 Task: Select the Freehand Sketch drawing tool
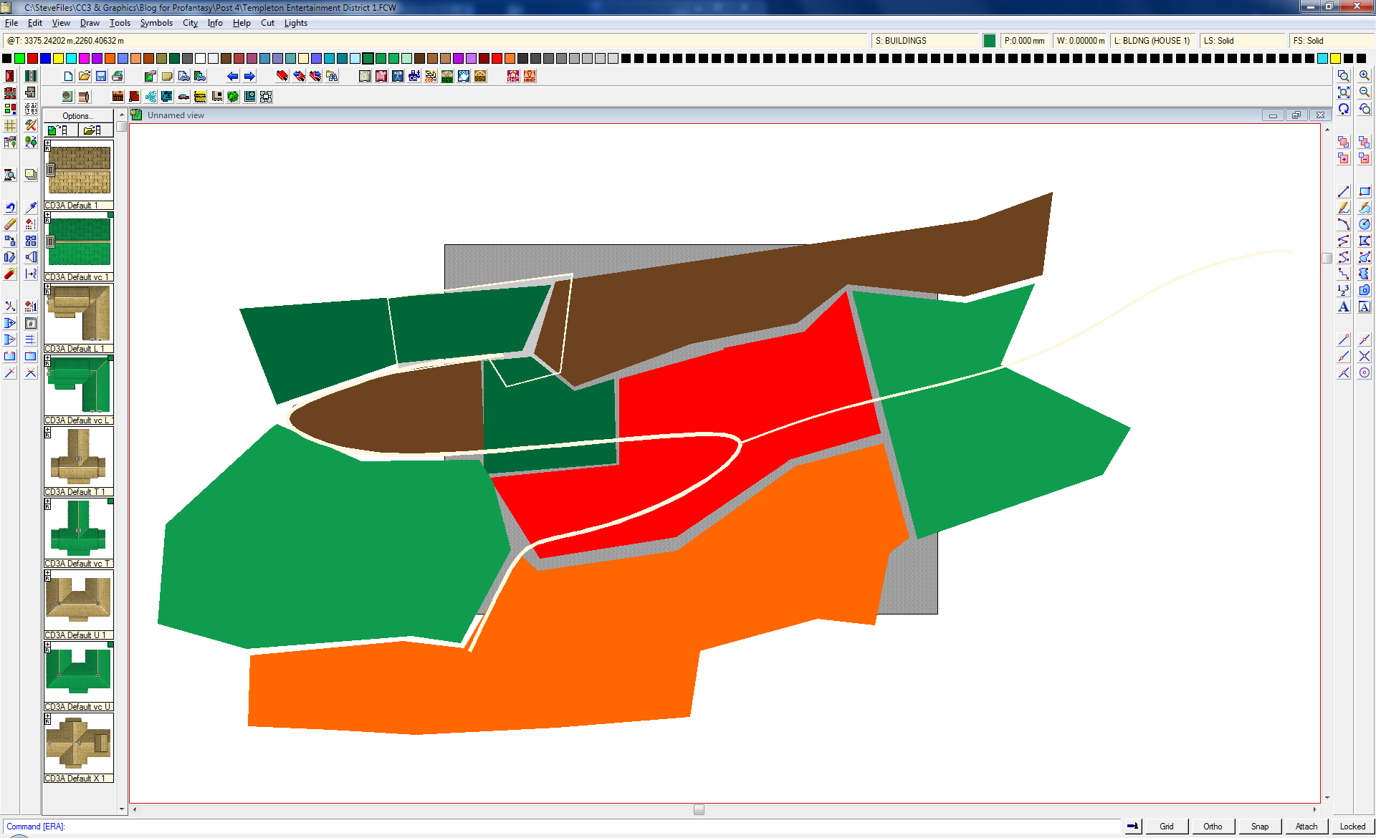(x=1344, y=208)
